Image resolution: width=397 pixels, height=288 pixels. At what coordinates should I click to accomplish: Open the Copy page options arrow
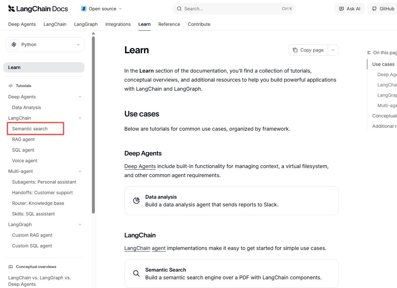click(333, 50)
